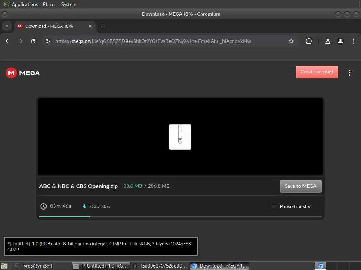This screenshot has height=270, width=361.
Task: Select Download - MEGA taskbar entry
Action: tap(220, 266)
